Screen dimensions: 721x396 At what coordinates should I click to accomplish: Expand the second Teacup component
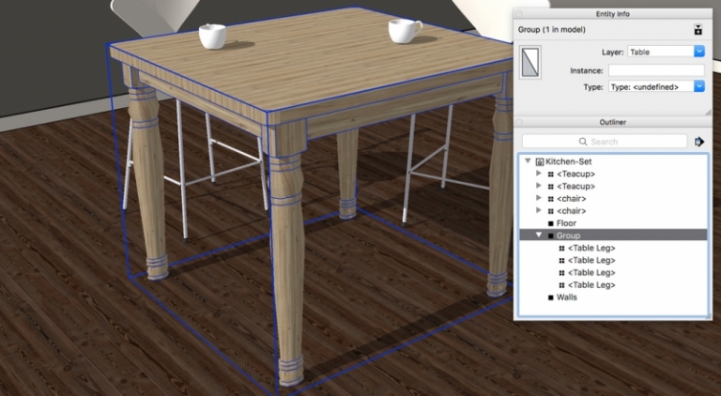[x=539, y=186]
